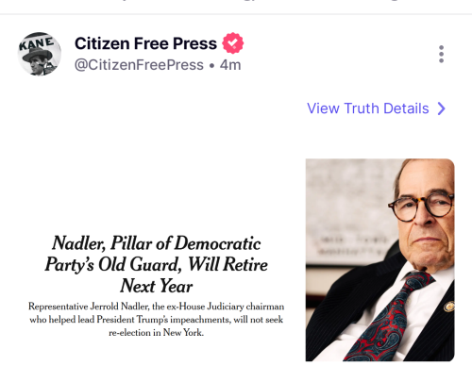This screenshot has height=382, width=472.
Task: Click the paisley tie in the photo
Action: point(389,318)
